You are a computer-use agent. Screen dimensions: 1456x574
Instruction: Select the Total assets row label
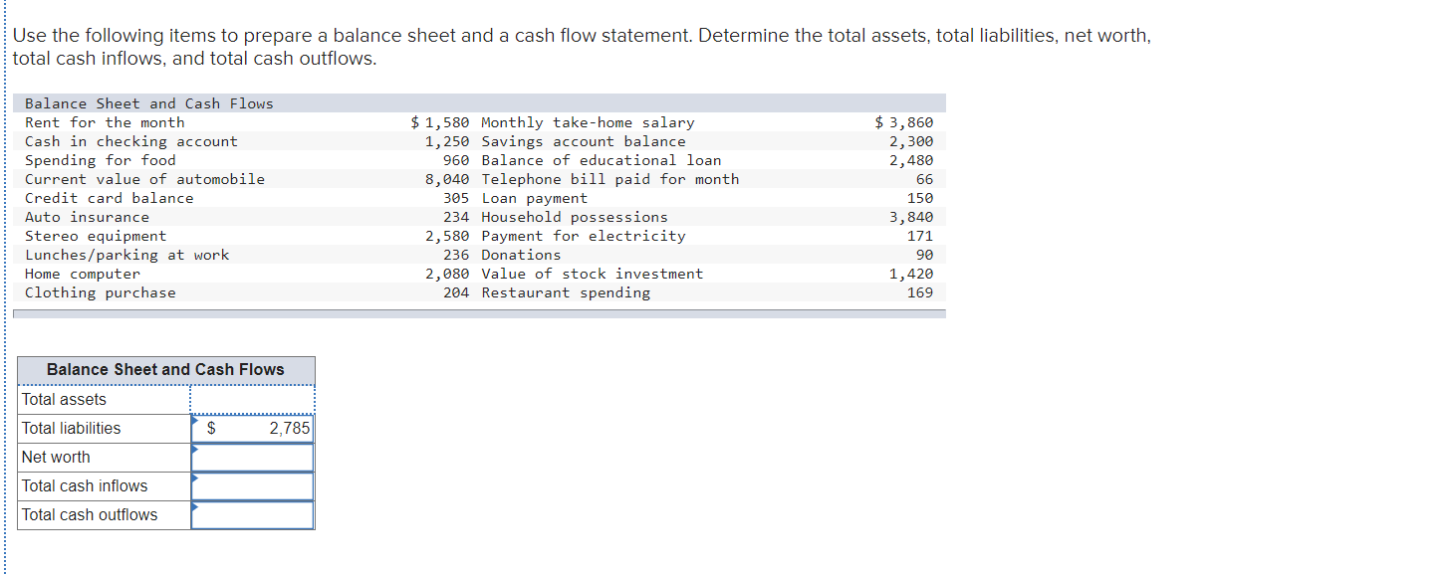[x=63, y=399]
